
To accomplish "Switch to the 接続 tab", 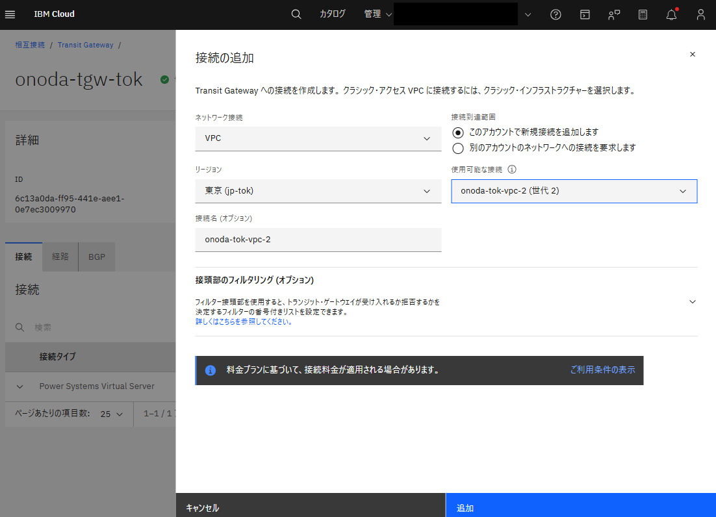I will click(x=23, y=257).
